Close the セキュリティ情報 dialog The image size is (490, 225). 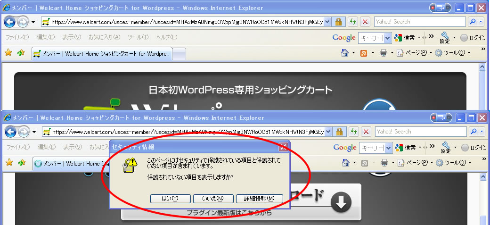click(283, 147)
